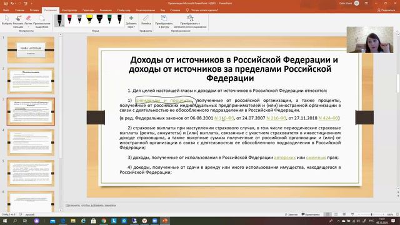Open Yandex Browser from taskbar

[144, 221]
